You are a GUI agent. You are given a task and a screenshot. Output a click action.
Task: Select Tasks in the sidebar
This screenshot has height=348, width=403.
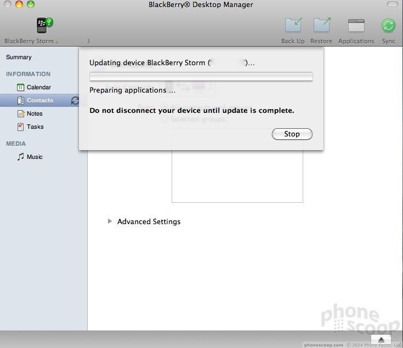pyautogui.click(x=35, y=127)
